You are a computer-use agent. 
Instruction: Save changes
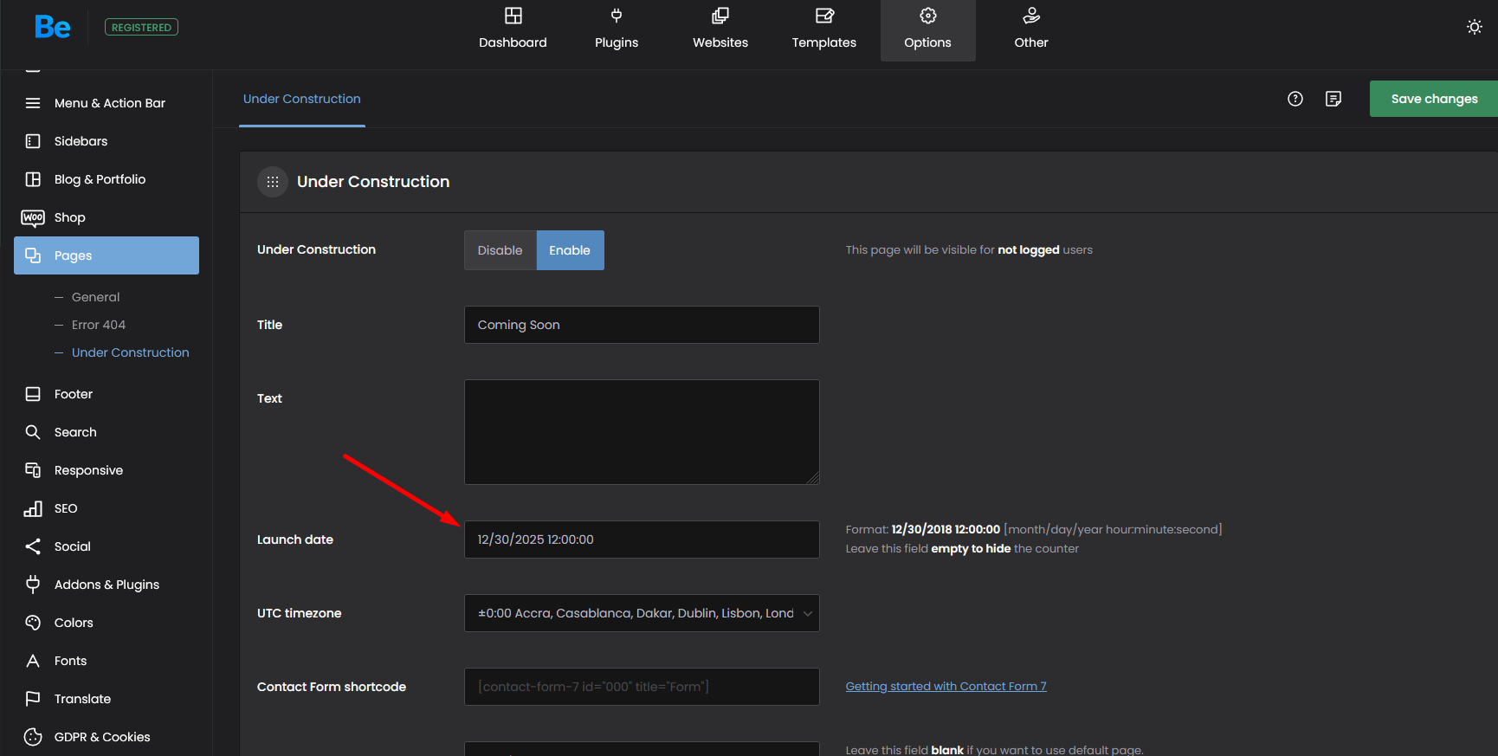(1434, 99)
